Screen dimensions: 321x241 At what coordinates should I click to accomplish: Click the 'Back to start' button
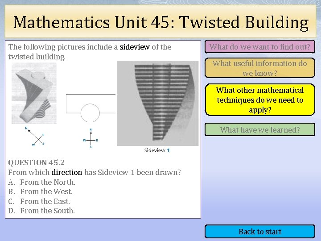pos(260,232)
